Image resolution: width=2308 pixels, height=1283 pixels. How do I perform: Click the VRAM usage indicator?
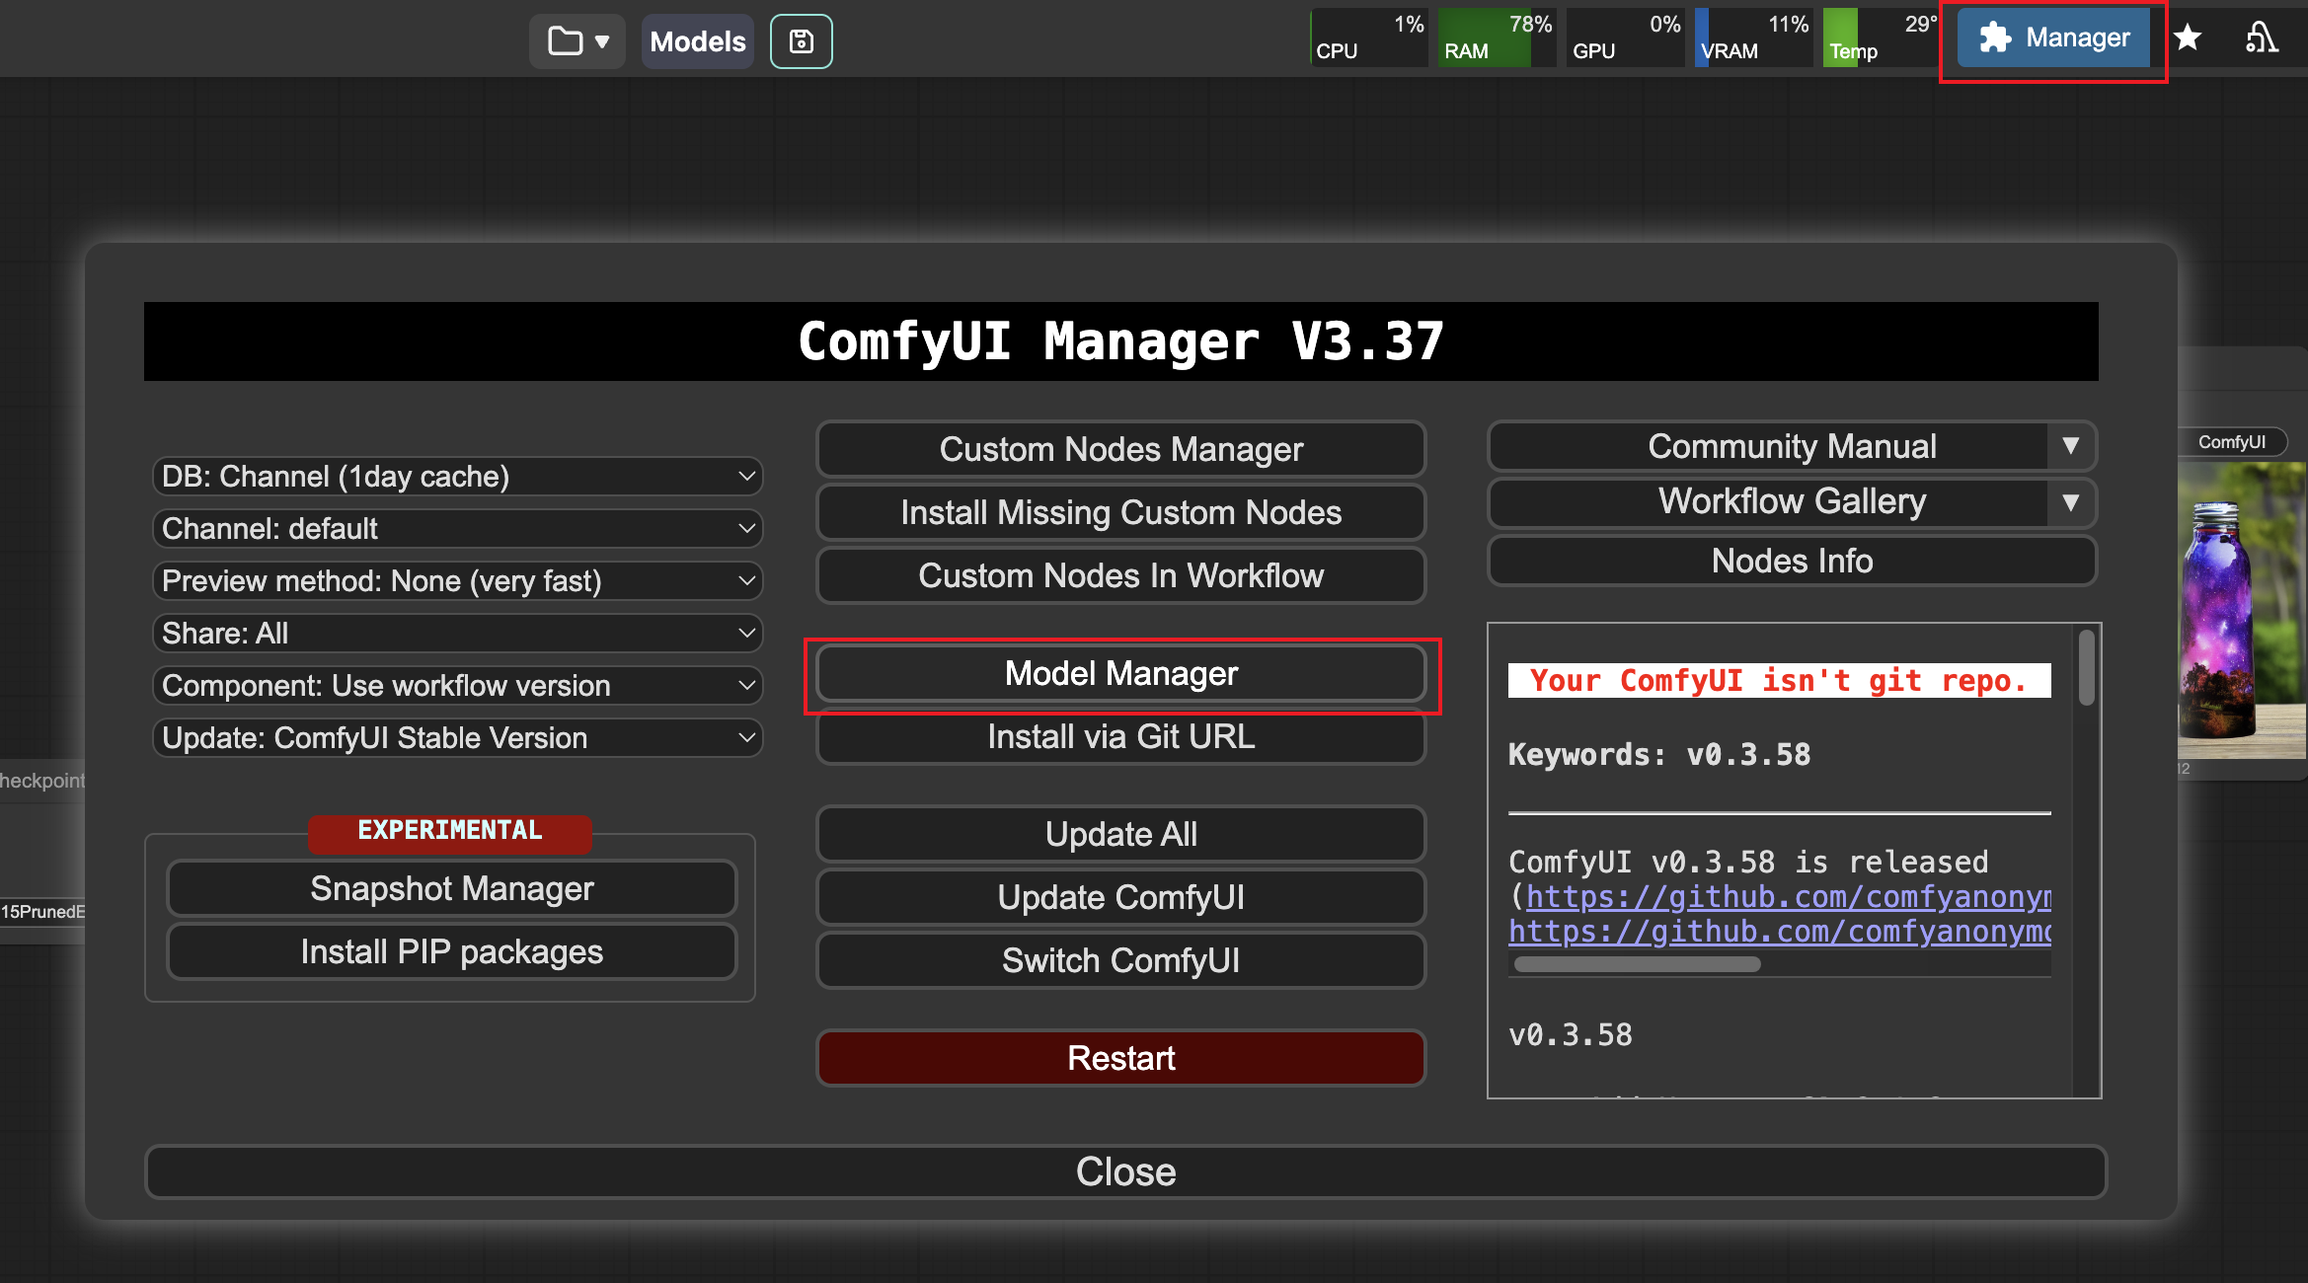pos(1752,38)
